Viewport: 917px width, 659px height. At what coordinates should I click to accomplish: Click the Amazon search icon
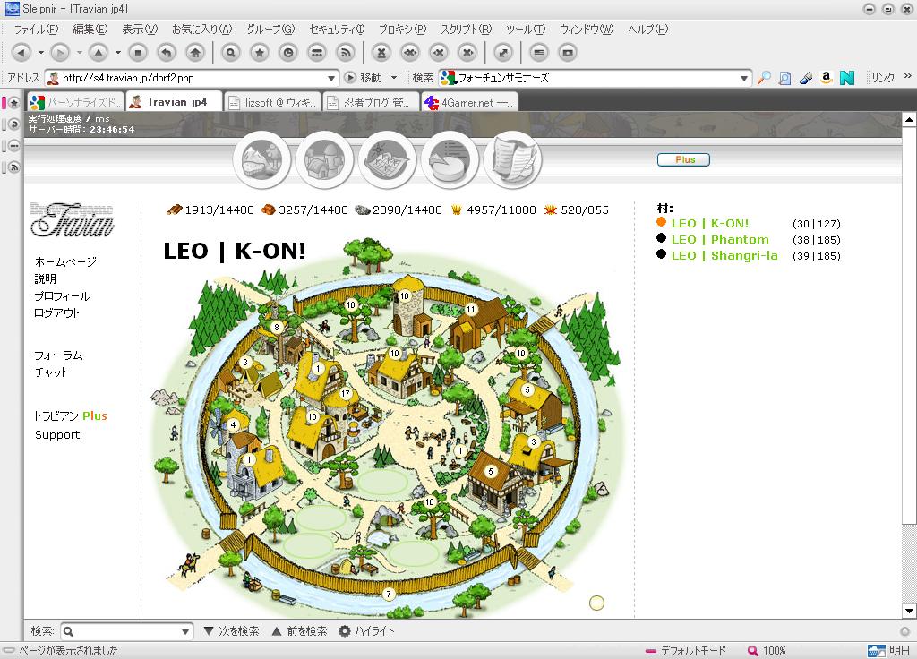coord(826,77)
